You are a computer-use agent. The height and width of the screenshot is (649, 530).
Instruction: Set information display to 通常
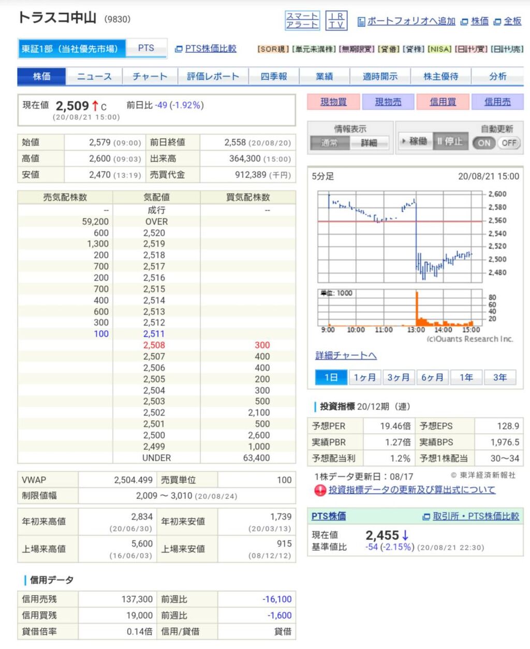(x=329, y=143)
